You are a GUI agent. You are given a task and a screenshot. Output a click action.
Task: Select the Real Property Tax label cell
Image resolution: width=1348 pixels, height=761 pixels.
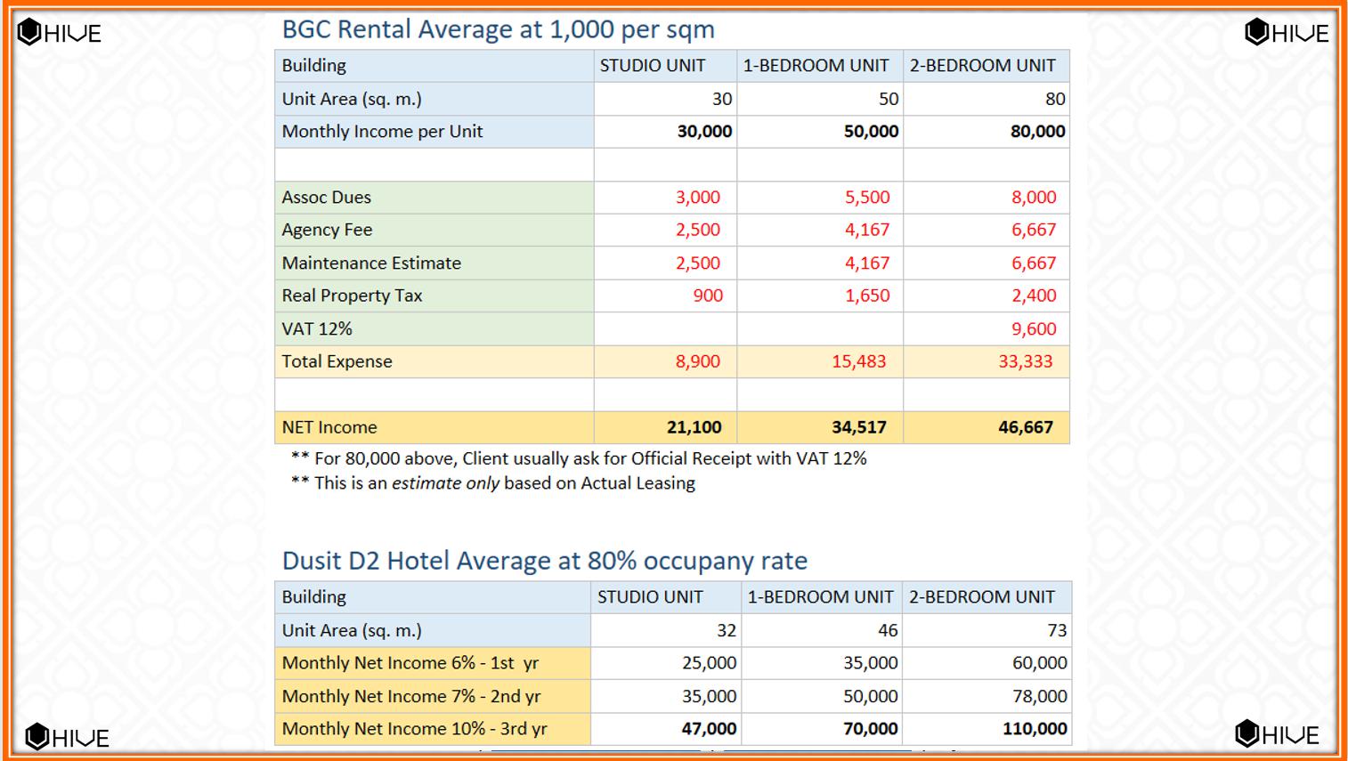(x=352, y=295)
